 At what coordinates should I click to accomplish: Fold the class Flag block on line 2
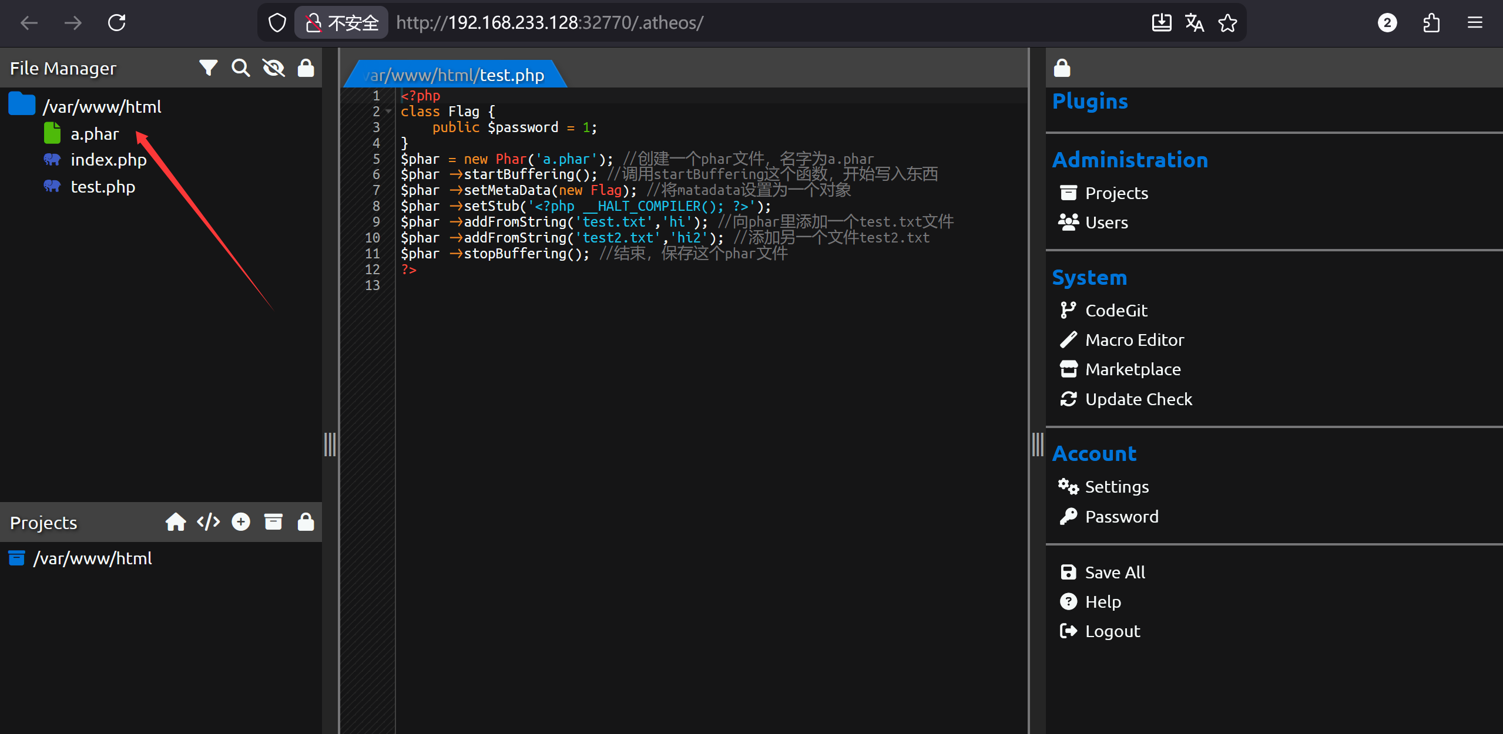[388, 111]
